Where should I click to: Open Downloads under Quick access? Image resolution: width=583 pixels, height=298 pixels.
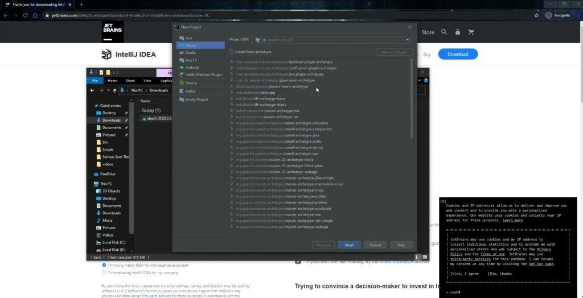click(112, 121)
